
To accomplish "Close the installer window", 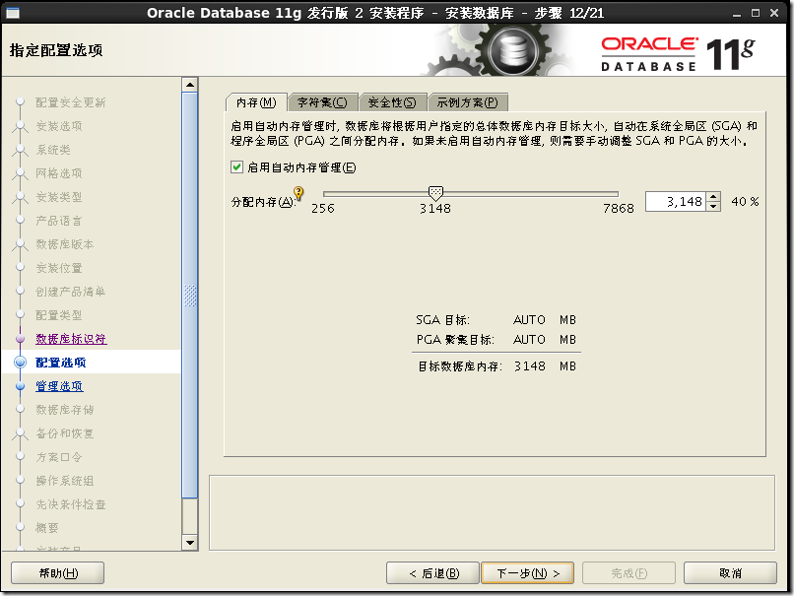I will [x=774, y=13].
